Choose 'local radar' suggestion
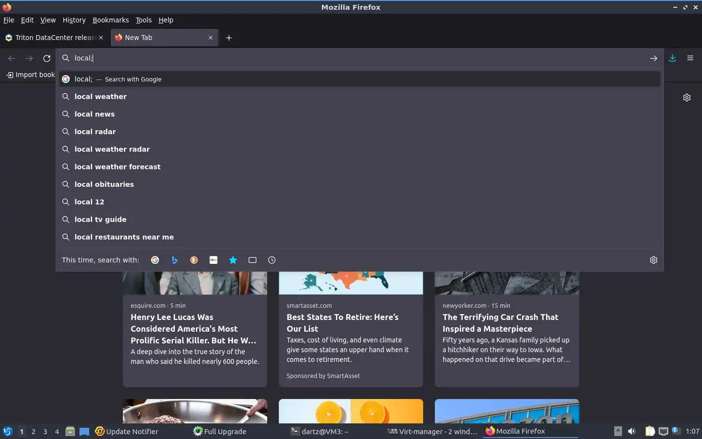The image size is (702, 439). [x=360, y=132]
